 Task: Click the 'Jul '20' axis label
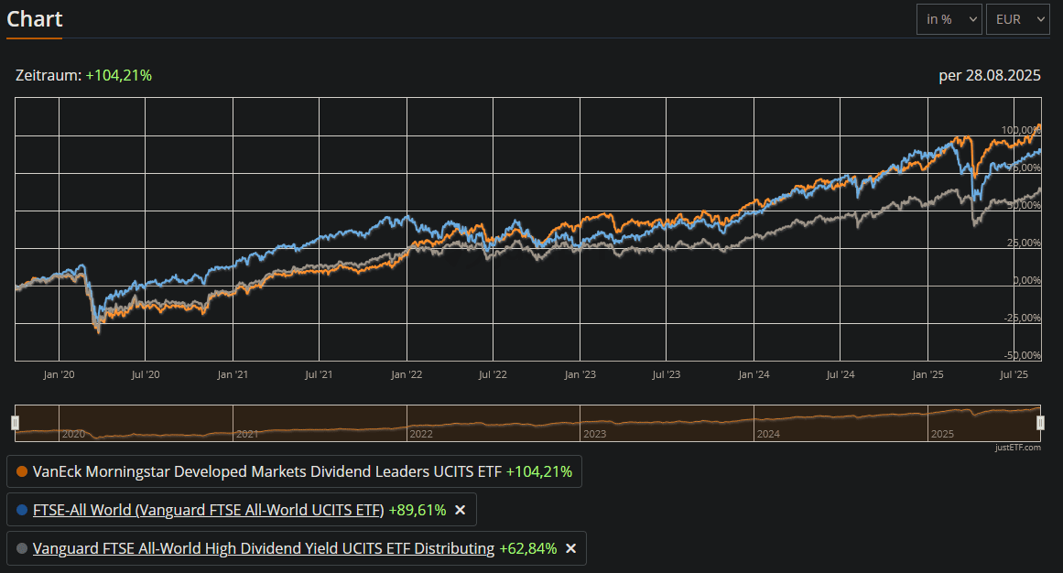point(146,374)
